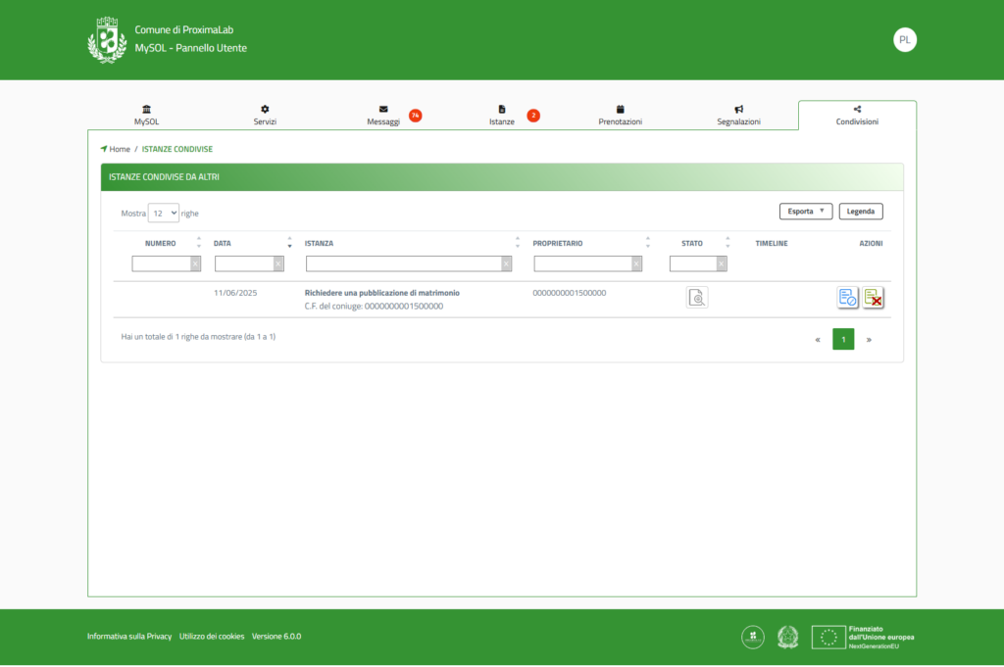Switch to the Messaggi tab
The image size is (1004, 667).
point(383,116)
